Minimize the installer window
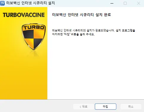 coord(112,3)
